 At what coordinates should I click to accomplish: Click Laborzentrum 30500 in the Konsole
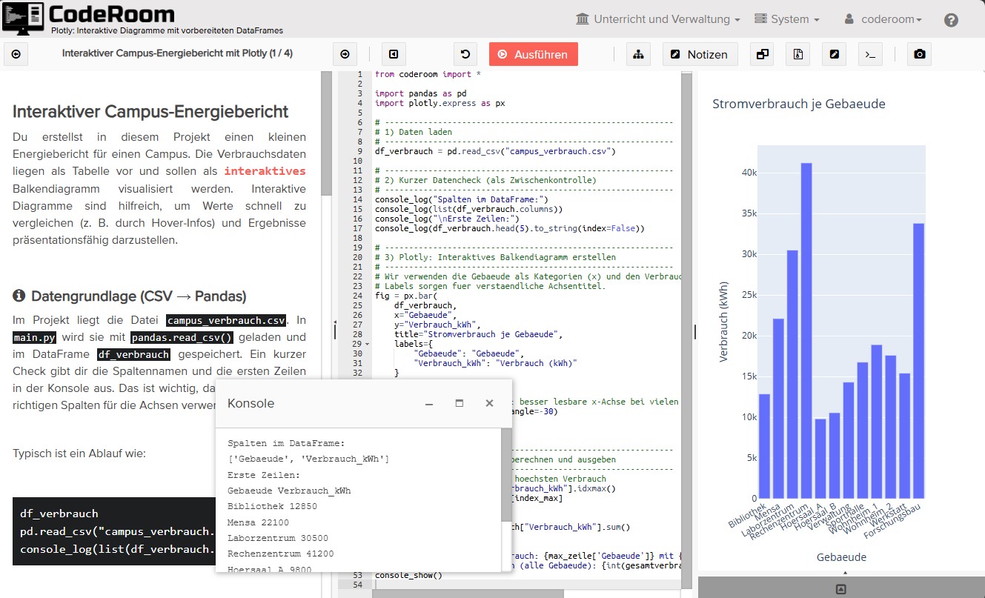pyautogui.click(x=278, y=538)
